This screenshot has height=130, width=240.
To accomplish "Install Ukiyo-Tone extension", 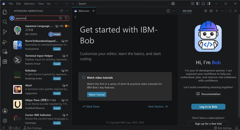I will click(57, 108).
